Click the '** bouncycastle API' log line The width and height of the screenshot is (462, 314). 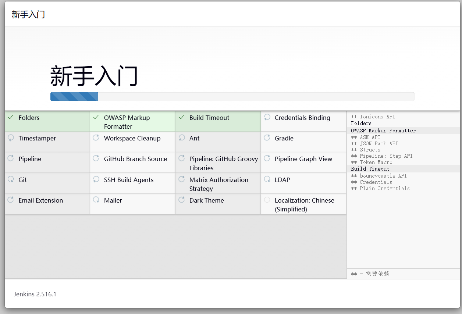click(379, 176)
